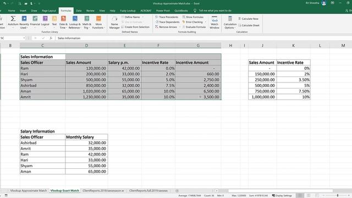This screenshot has width=352, height=198.
Task: Click Trace Dependents
Action: coord(167,22)
